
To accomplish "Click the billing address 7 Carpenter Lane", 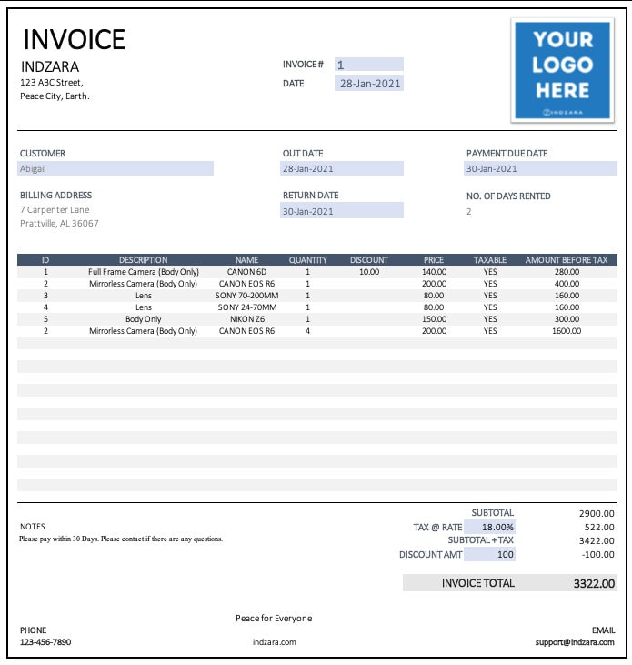I will click(x=55, y=209).
